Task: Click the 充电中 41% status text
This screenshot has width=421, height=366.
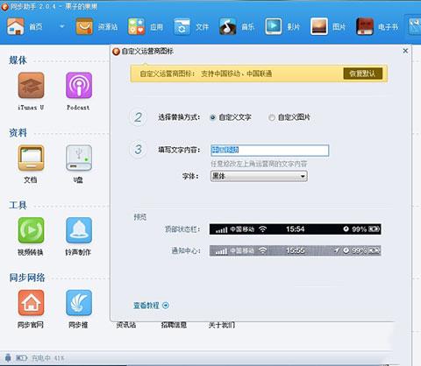Action: point(47,358)
